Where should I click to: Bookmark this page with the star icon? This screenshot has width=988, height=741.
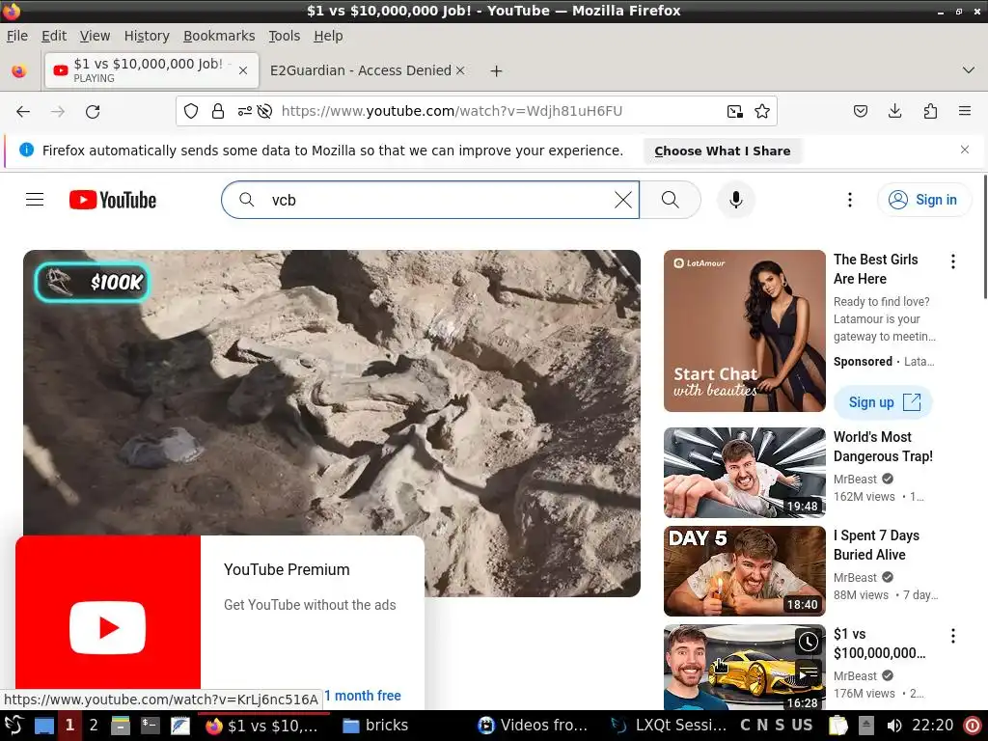coord(762,112)
